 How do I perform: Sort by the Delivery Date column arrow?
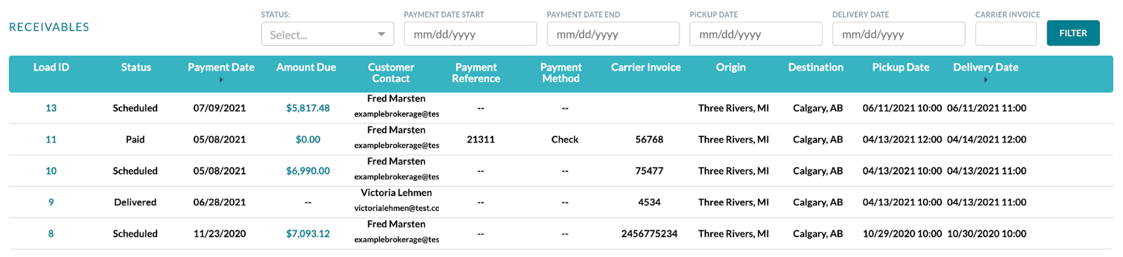point(985,80)
